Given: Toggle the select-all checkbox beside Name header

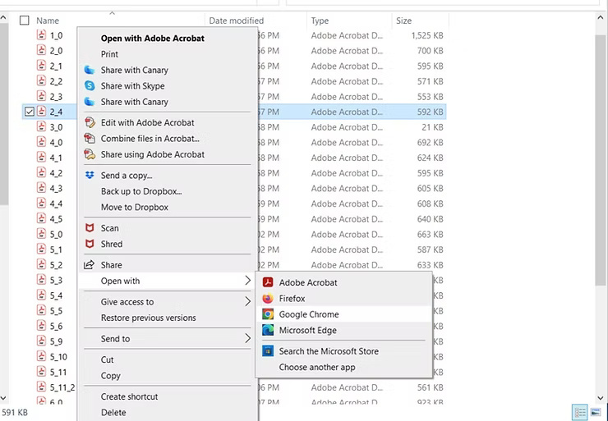Looking at the screenshot, I should 25,21.
